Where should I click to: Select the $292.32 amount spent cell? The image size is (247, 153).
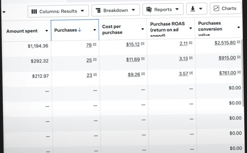click(x=40, y=61)
